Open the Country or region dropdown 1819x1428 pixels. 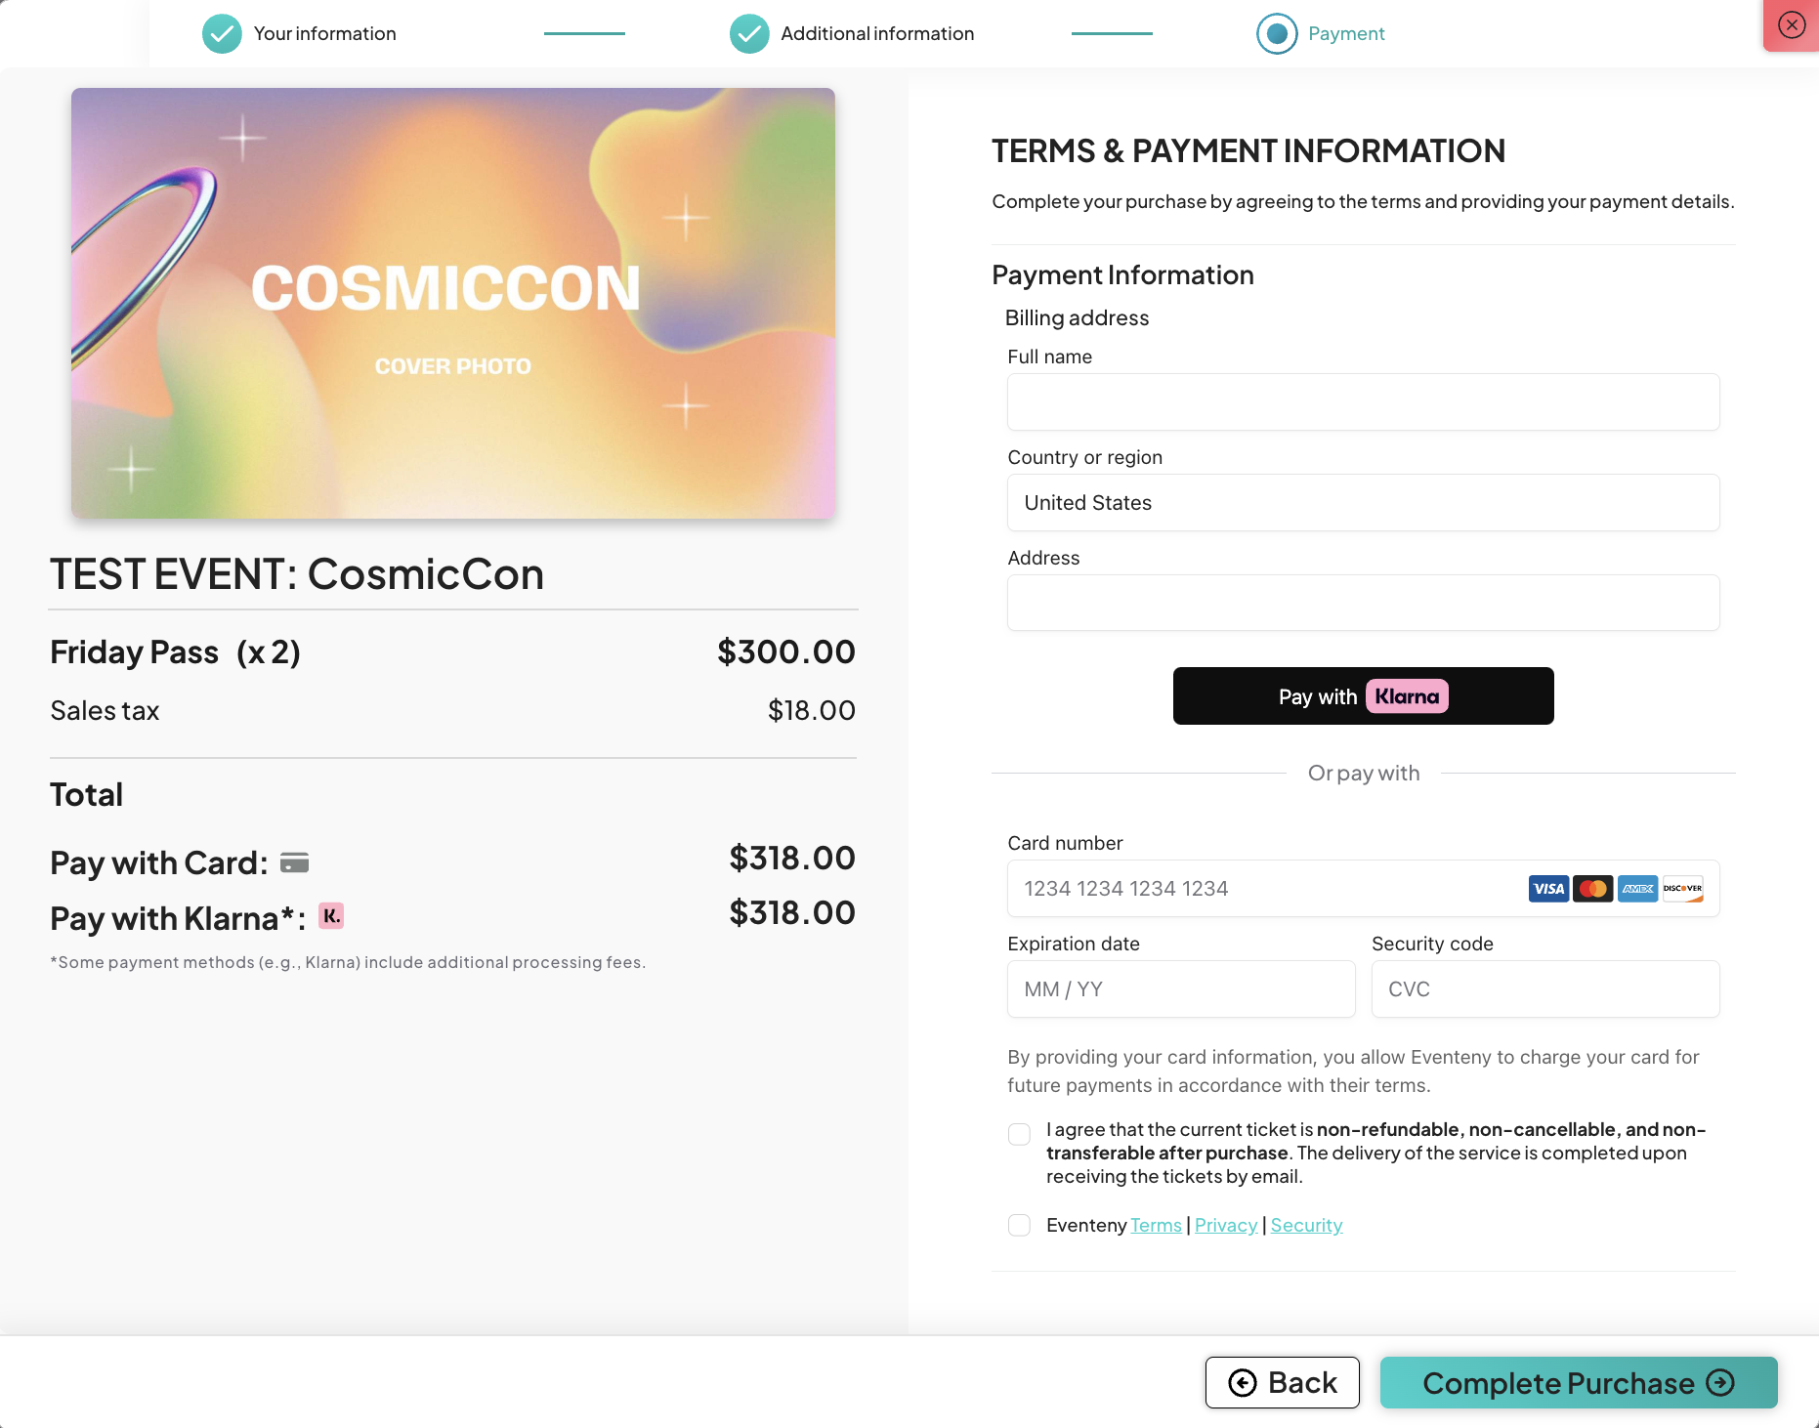click(x=1363, y=503)
